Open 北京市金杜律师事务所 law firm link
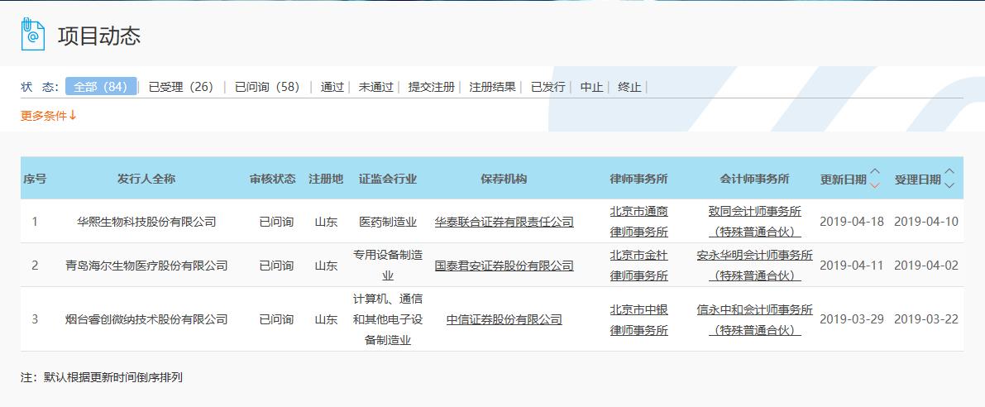This screenshot has width=985, height=407. pos(638,266)
